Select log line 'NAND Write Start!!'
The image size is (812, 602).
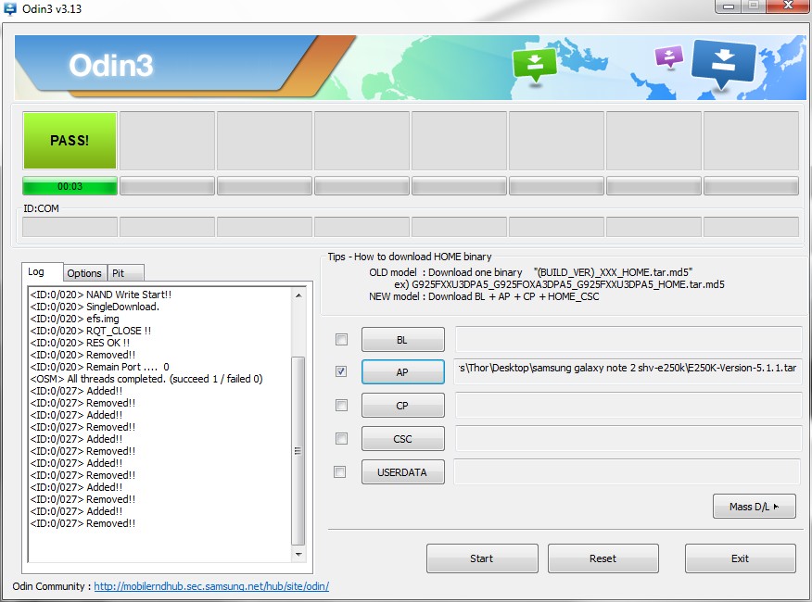tap(101, 295)
